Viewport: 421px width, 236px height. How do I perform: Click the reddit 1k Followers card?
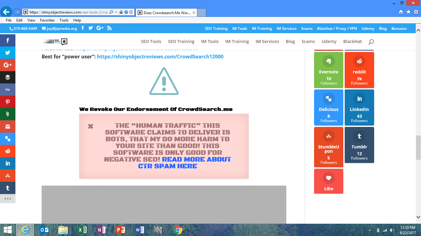click(359, 70)
